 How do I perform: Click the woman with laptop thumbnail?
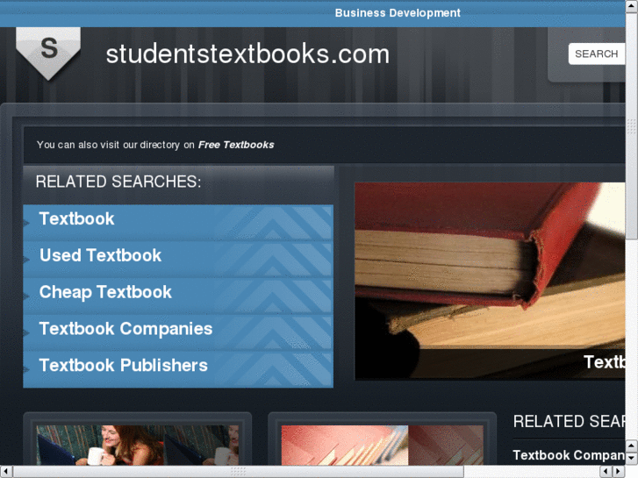(x=138, y=445)
